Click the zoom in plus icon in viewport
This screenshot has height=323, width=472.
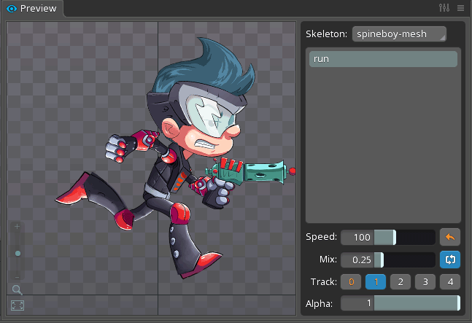(18, 227)
